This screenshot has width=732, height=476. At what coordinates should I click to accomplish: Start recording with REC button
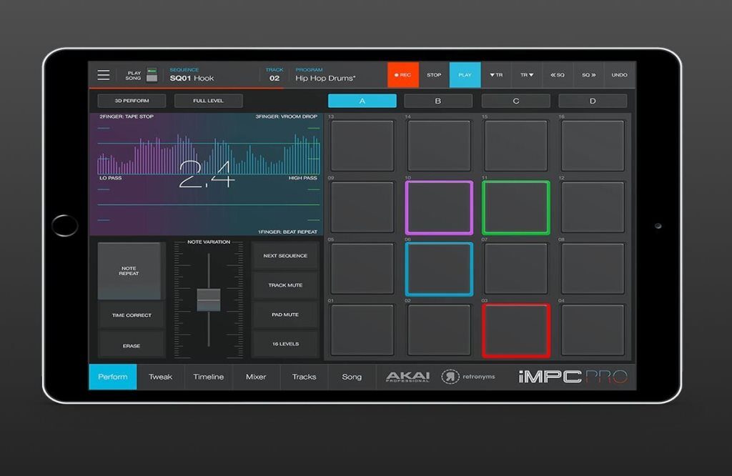403,74
